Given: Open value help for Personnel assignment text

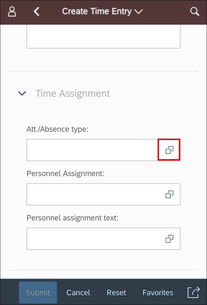Looking at the screenshot, I should coord(169,239).
